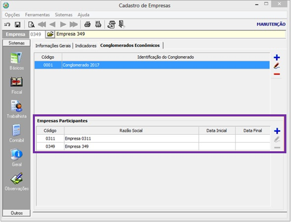
Task: Edit the selected conglomerado with pencil icon
Action: tap(277, 66)
